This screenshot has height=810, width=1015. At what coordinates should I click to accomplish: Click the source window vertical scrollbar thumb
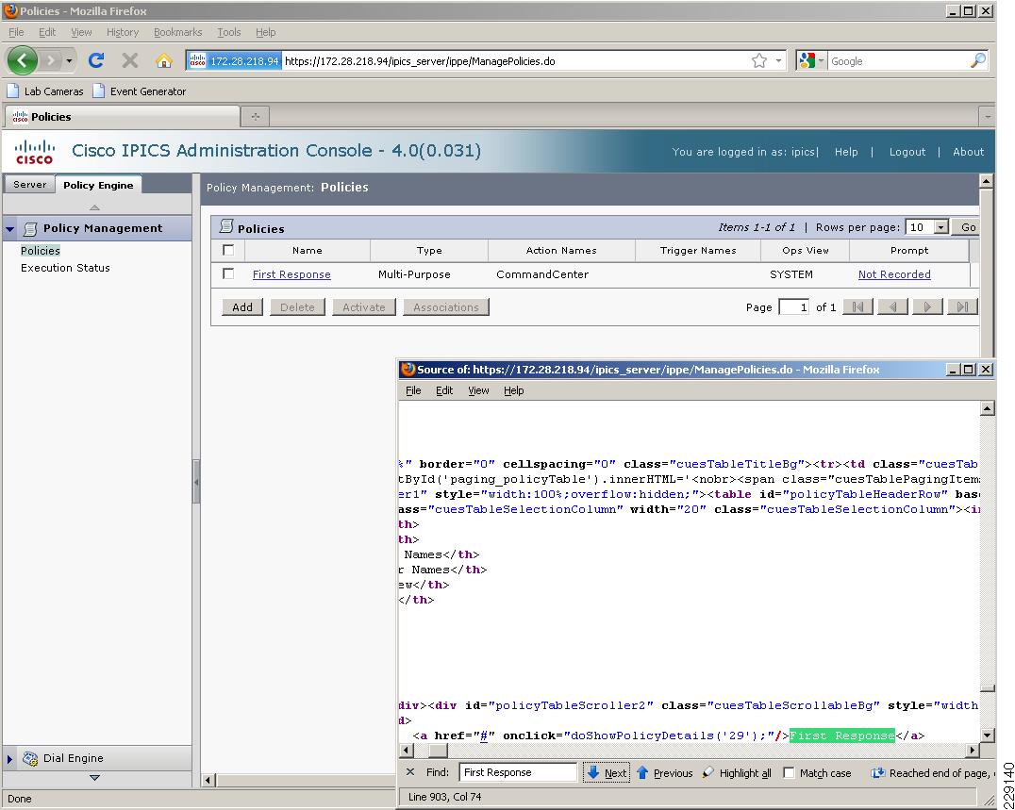coord(987,689)
